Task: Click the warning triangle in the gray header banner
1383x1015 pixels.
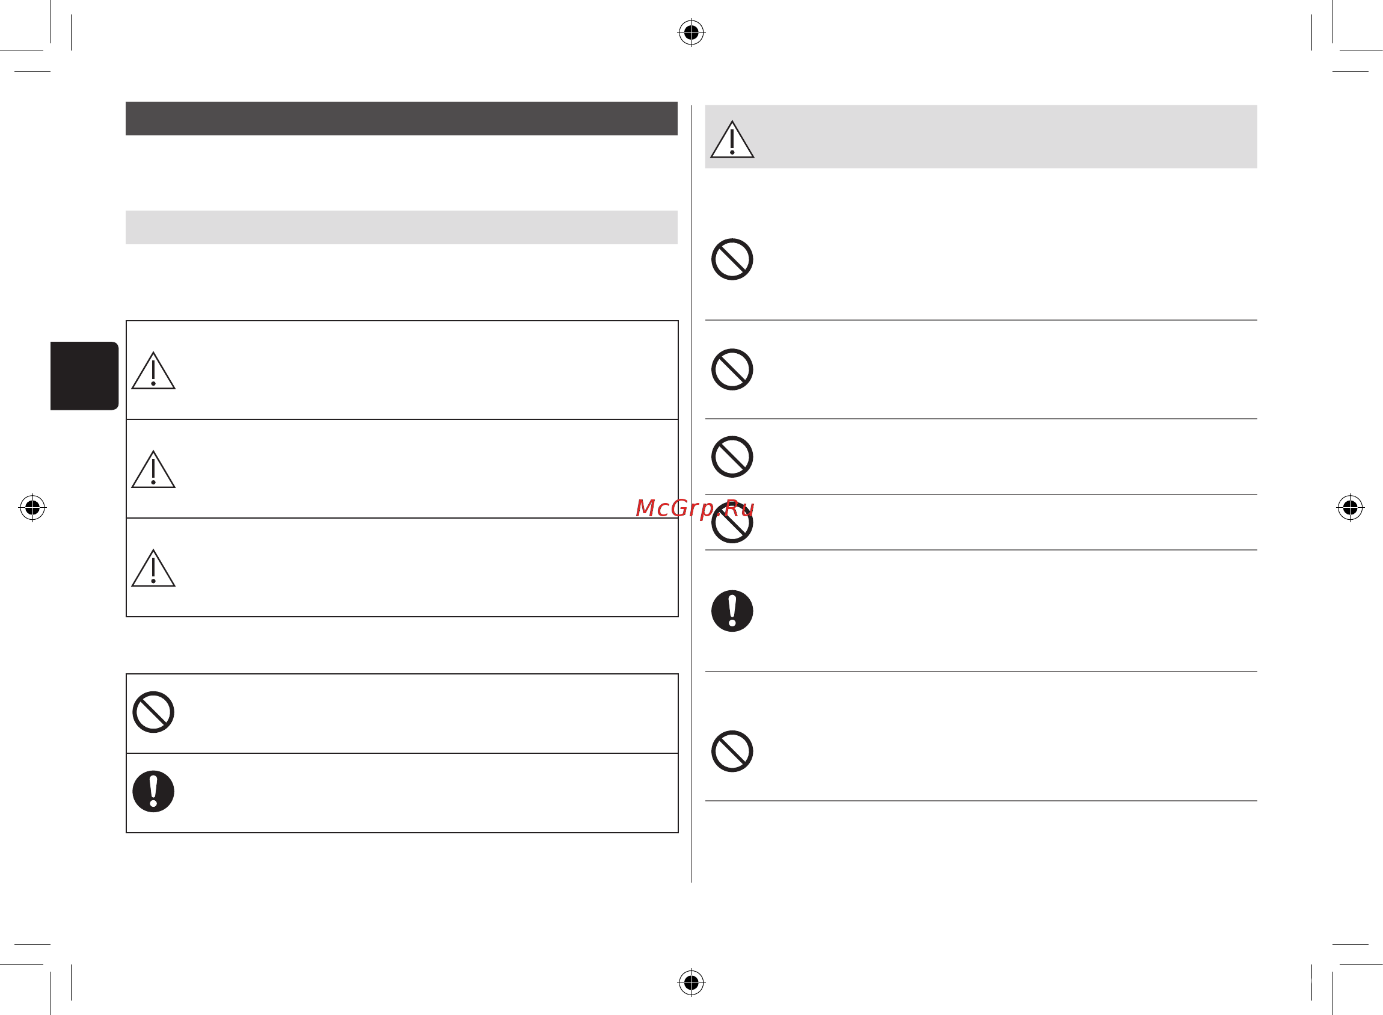Action: point(732,140)
